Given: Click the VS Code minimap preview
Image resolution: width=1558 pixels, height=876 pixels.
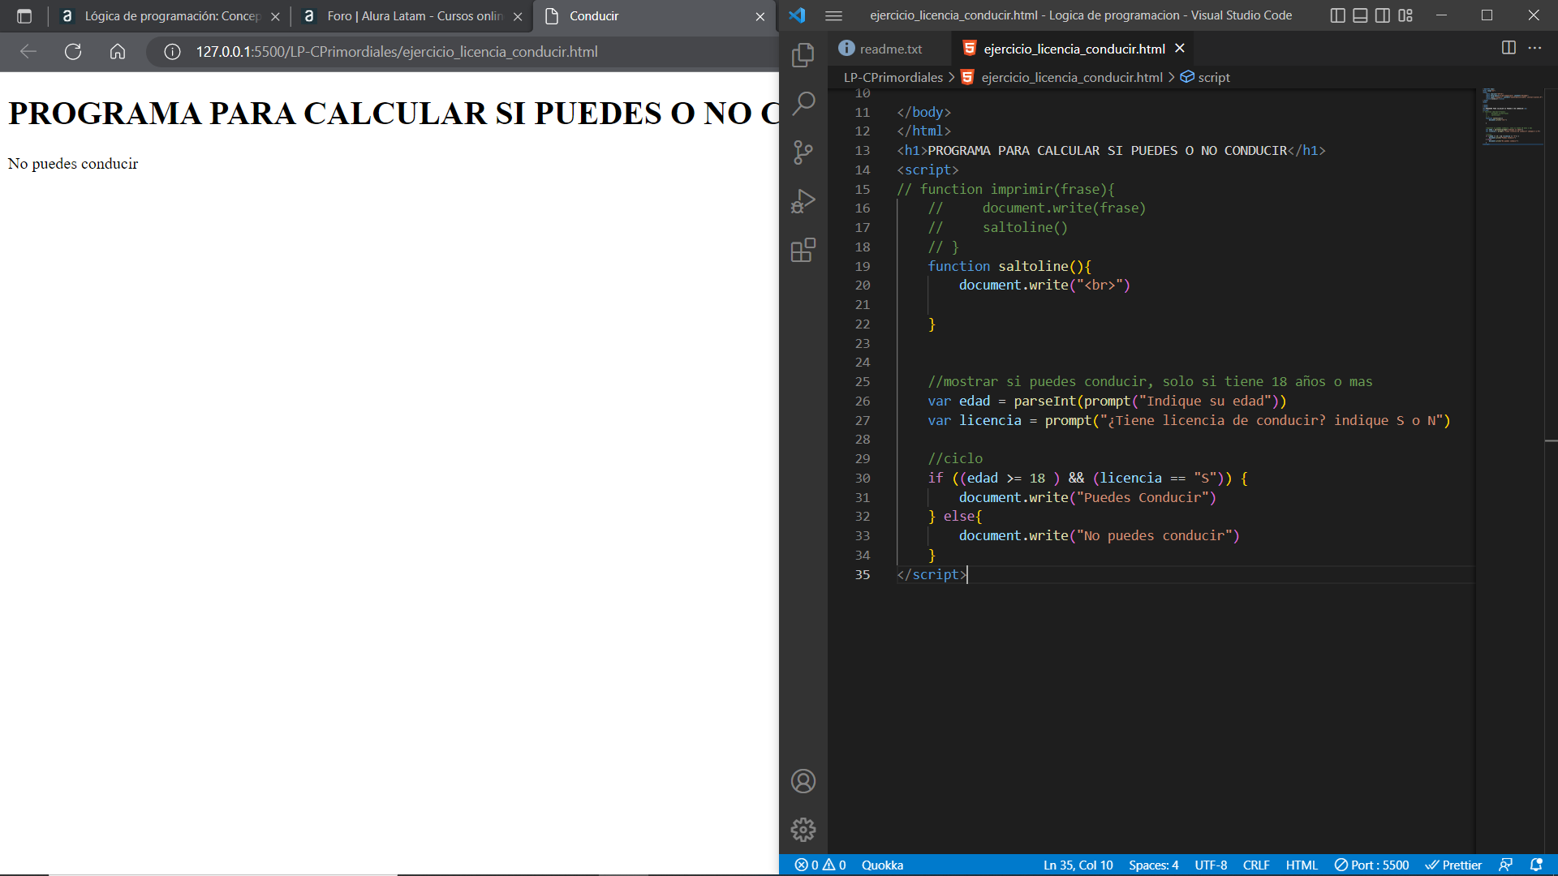Looking at the screenshot, I should pos(1511,117).
